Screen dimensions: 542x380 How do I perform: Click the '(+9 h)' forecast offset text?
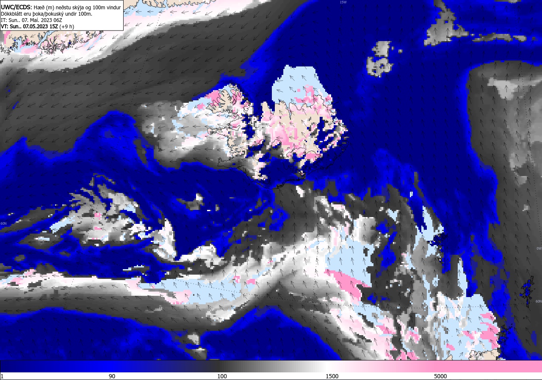tap(67, 26)
